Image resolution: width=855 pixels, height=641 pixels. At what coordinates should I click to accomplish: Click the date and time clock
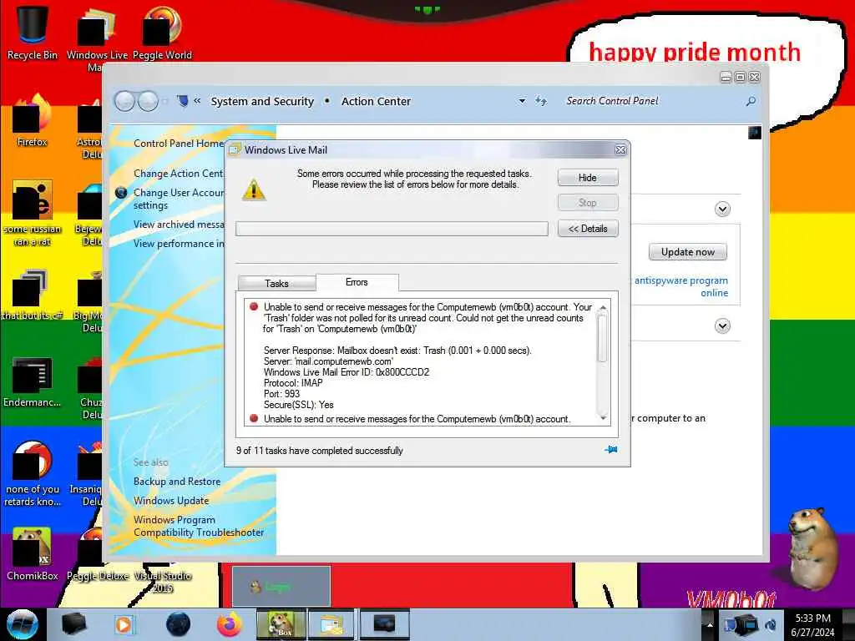coord(812,625)
